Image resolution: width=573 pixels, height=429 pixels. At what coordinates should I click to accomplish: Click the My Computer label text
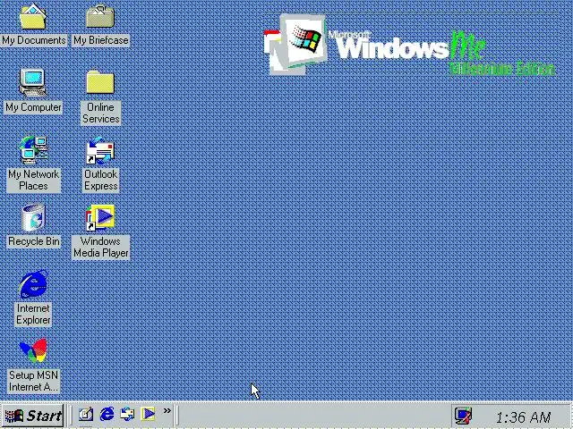(x=34, y=107)
